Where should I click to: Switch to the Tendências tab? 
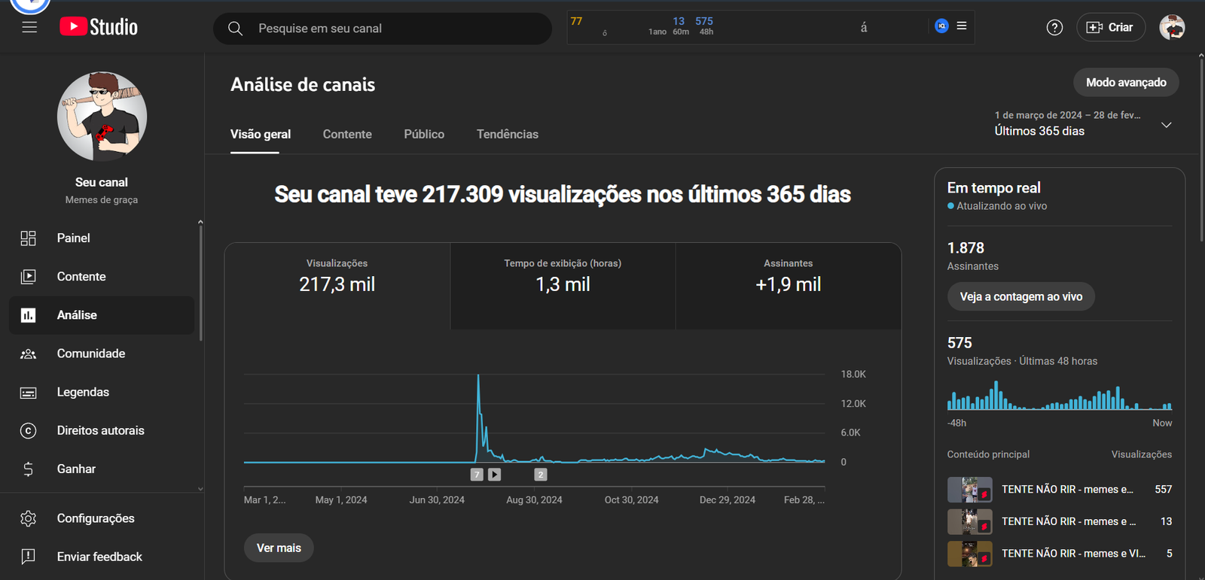(x=508, y=135)
